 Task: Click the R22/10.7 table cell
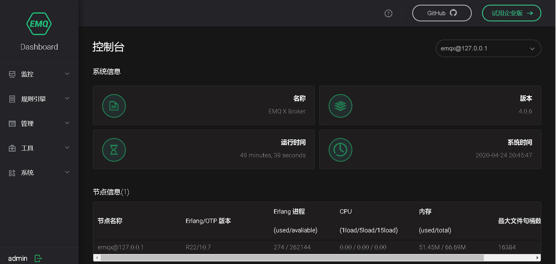click(198, 247)
